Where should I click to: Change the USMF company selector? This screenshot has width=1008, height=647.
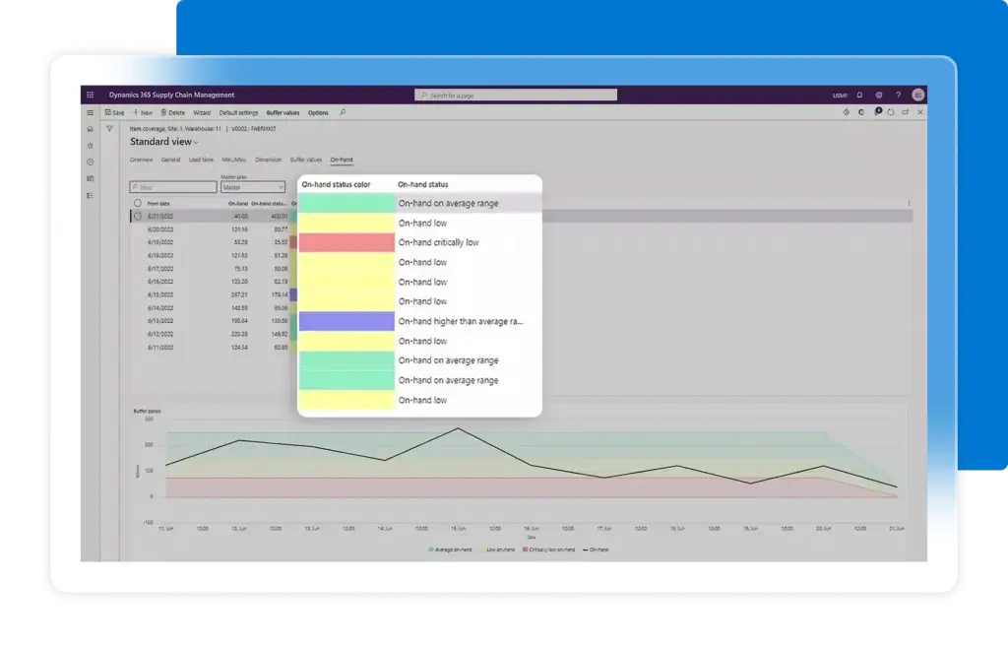(840, 96)
